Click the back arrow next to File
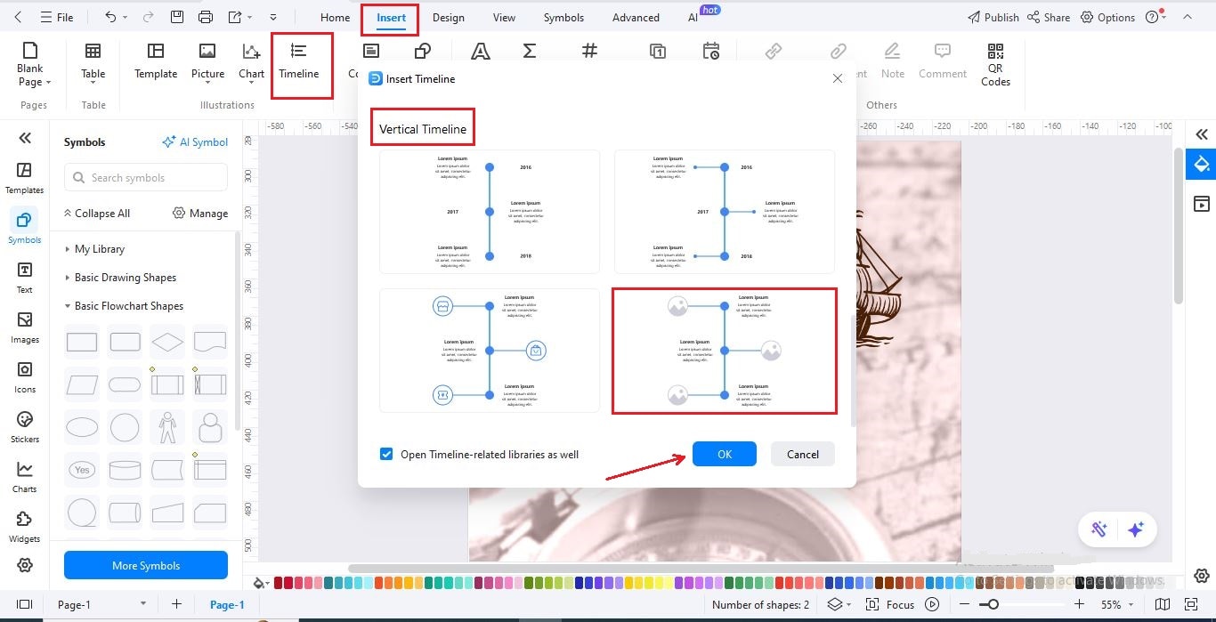 pos(19,17)
